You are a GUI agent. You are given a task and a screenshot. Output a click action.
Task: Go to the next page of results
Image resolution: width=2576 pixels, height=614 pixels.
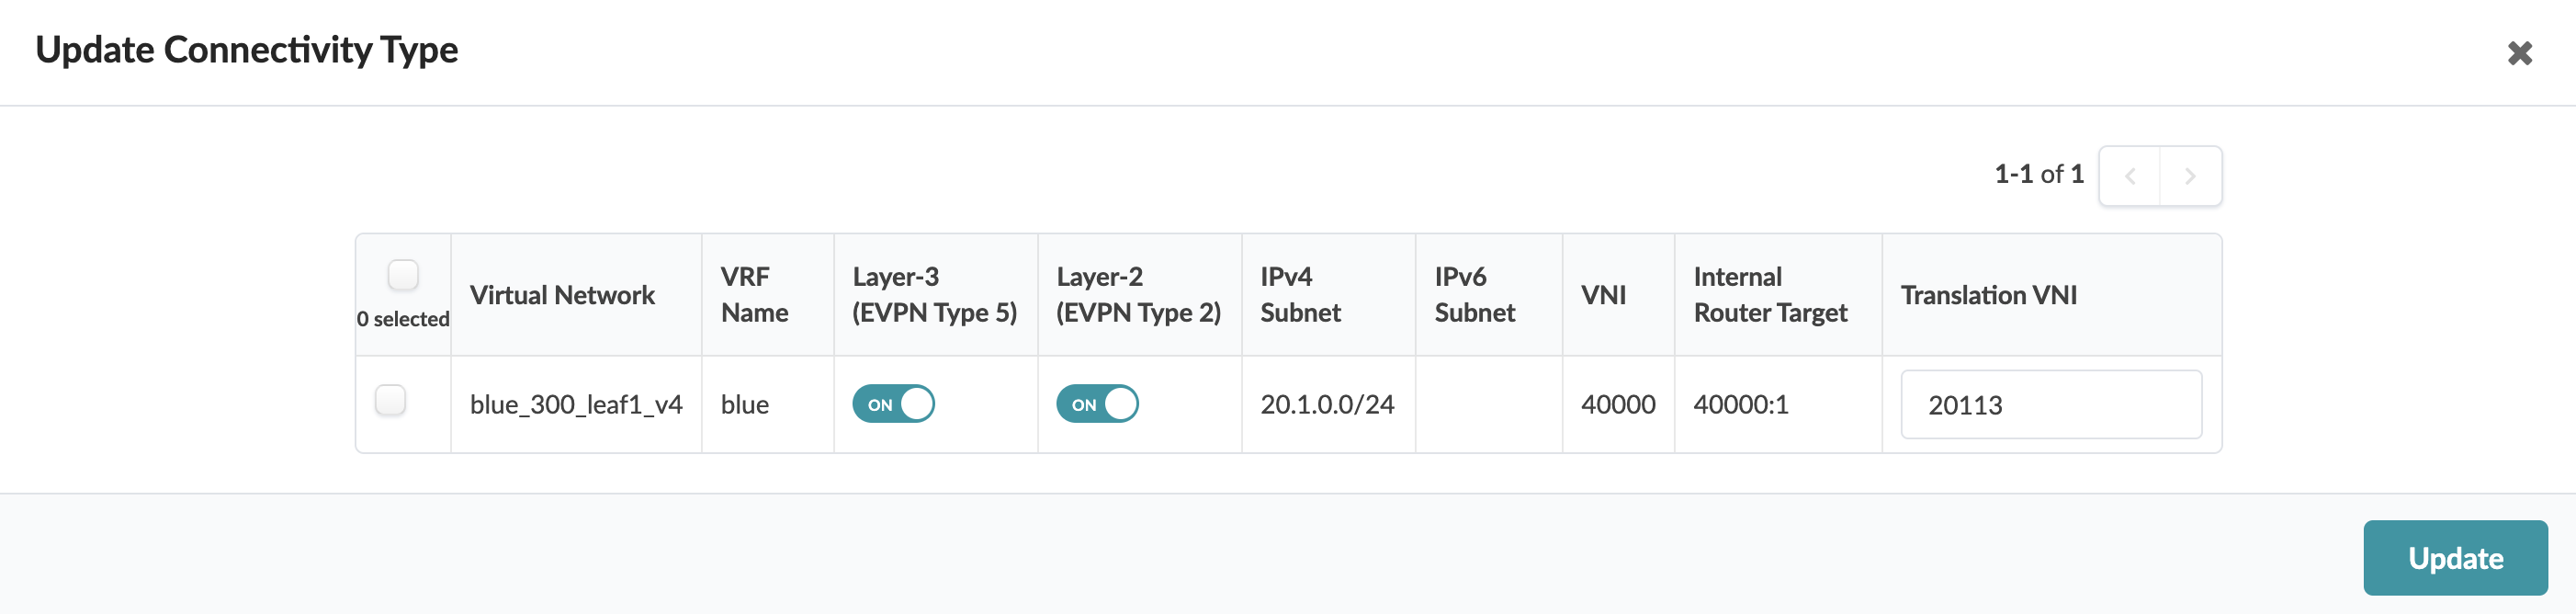pyautogui.click(x=2190, y=176)
